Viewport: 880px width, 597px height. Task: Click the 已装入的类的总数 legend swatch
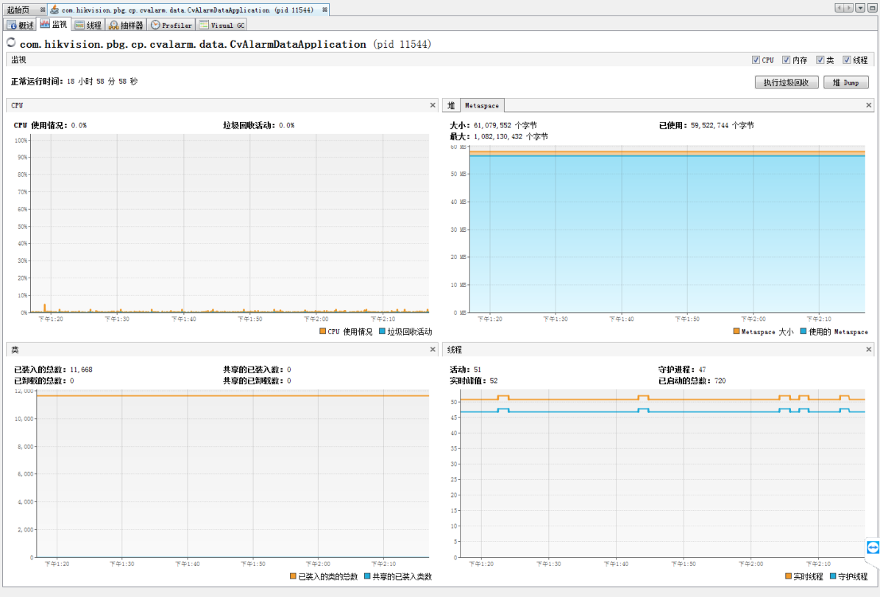[293, 576]
